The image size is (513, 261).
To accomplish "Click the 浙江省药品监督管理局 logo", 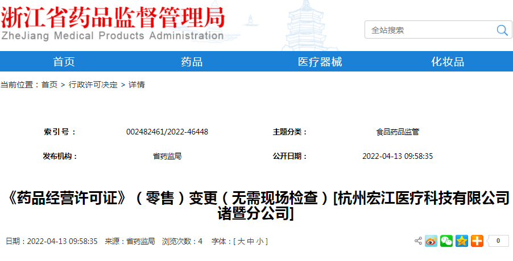I will pyautogui.click(x=113, y=22).
